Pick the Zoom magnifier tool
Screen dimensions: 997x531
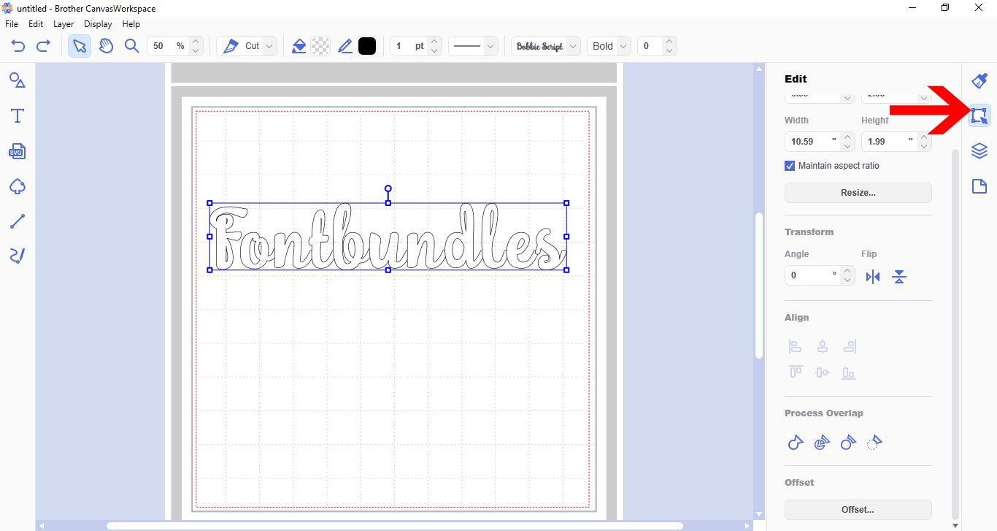131,46
